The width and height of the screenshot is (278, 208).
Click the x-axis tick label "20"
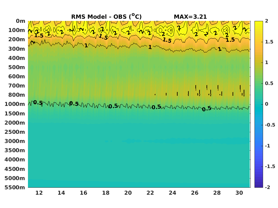click(x=128, y=193)
